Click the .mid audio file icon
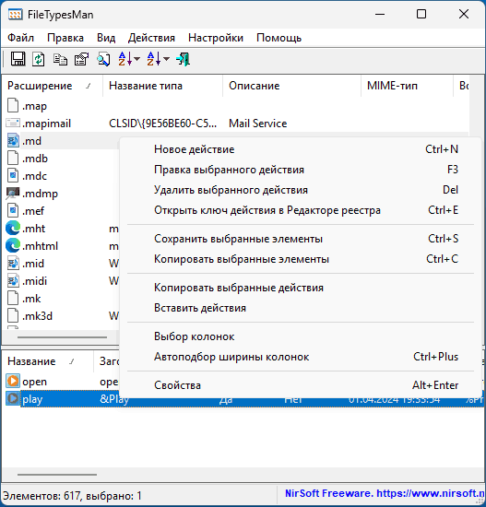 [13, 264]
